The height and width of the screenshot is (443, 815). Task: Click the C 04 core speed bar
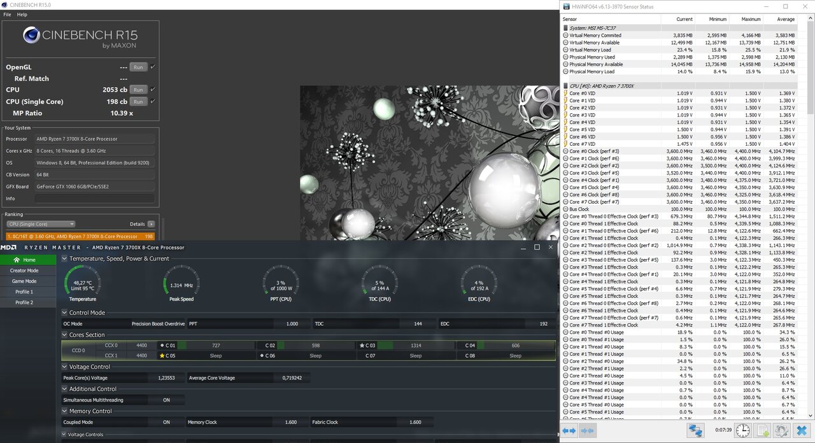516,345
